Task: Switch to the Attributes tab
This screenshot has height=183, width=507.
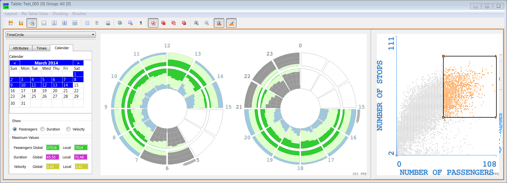Action: pyautogui.click(x=21, y=48)
